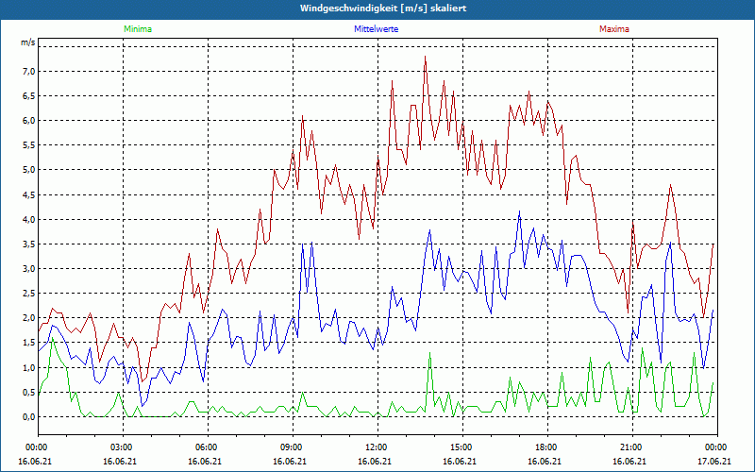Click the blue Mittelwerte peak above 4,0
This screenshot has width=755, height=472.
pyautogui.click(x=519, y=211)
